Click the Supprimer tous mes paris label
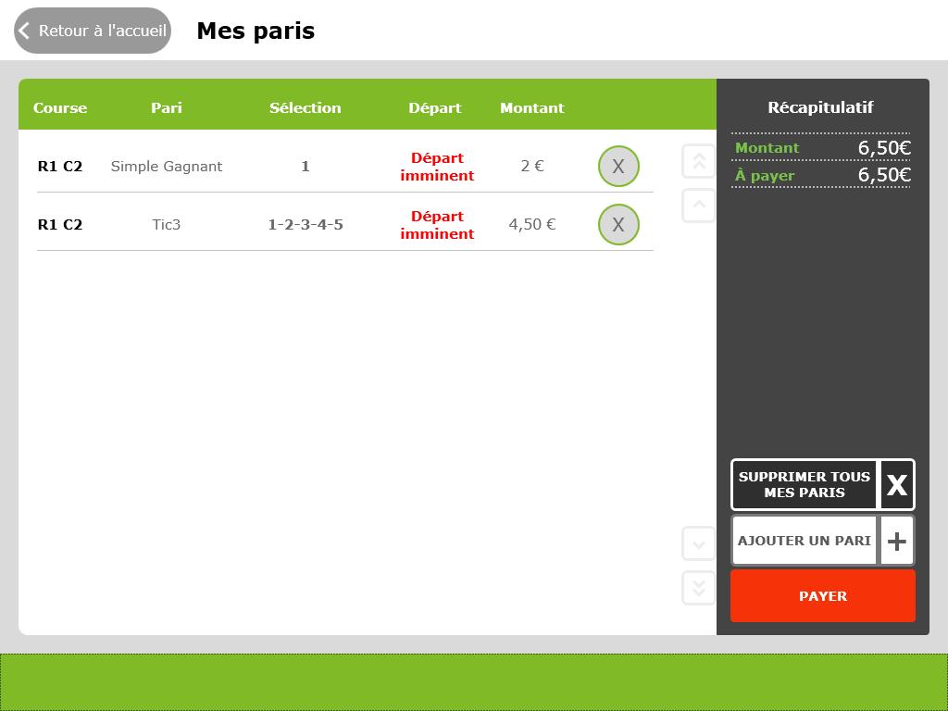 (x=804, y=485)
